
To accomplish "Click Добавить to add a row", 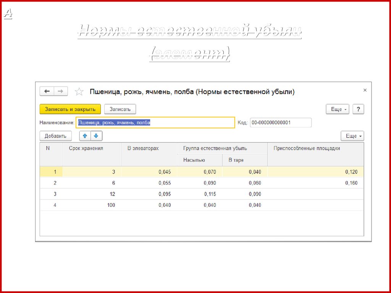I will click(x=55, y=136).
